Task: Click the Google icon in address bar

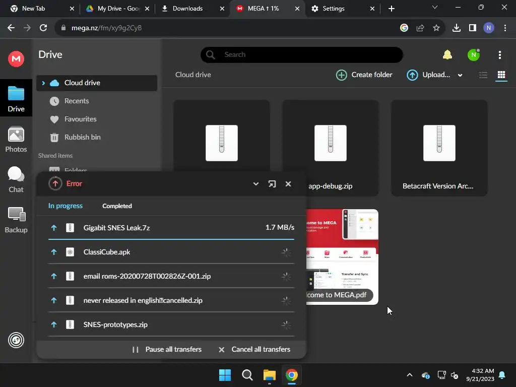Action: tap(404, 28)
